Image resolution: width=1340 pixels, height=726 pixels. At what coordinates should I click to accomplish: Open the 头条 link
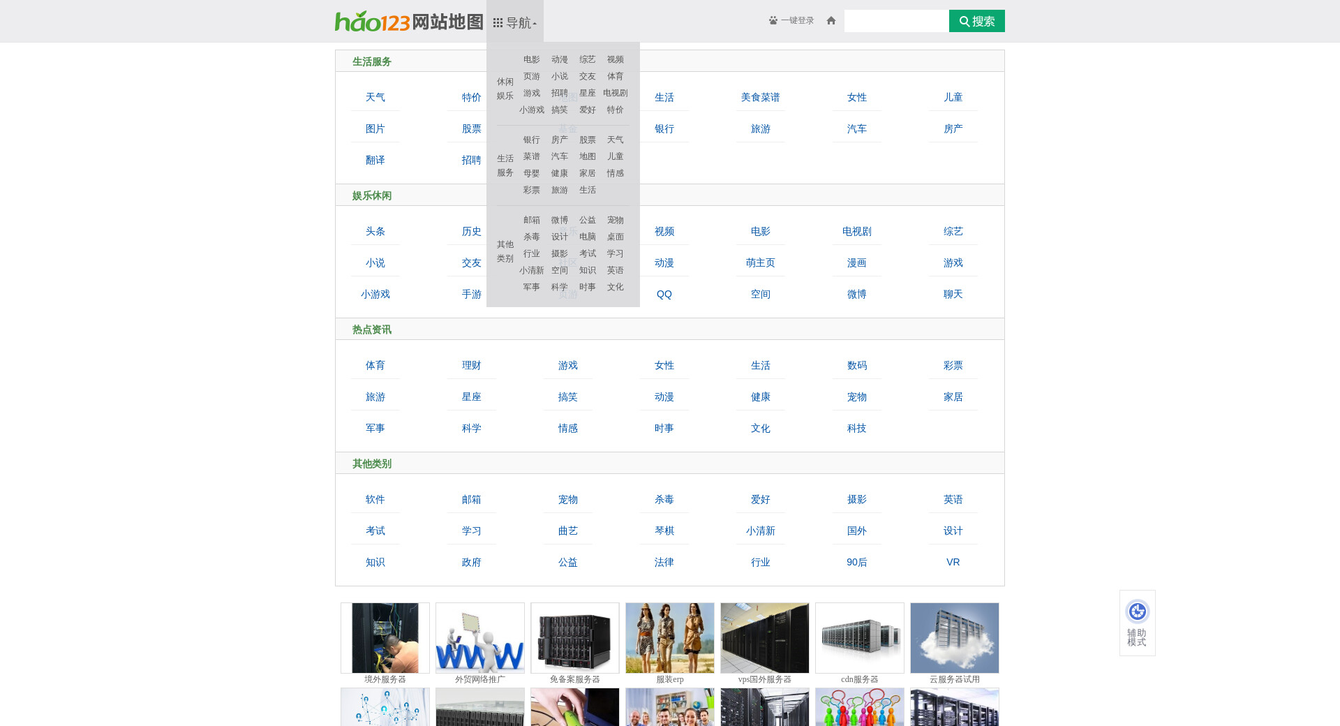[x=375, y=231]
